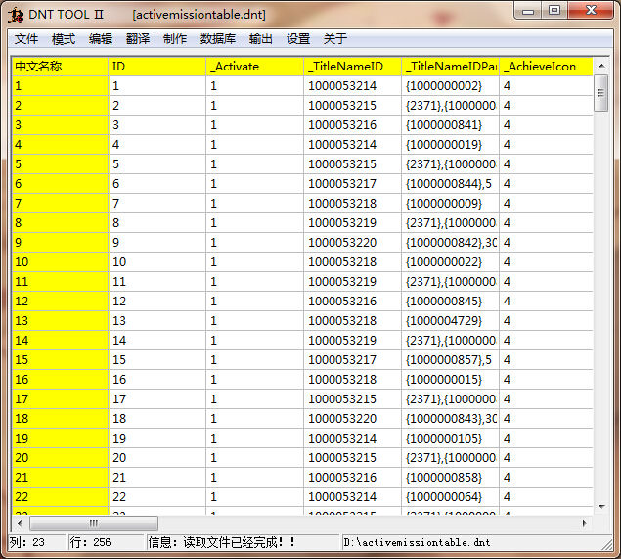Select yellow row header cell 10
621x559 pixels.
coord(59,262)
